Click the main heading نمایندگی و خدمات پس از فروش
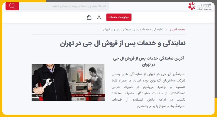The width and height of the screenshot is (217, 117). coord(123,44)
